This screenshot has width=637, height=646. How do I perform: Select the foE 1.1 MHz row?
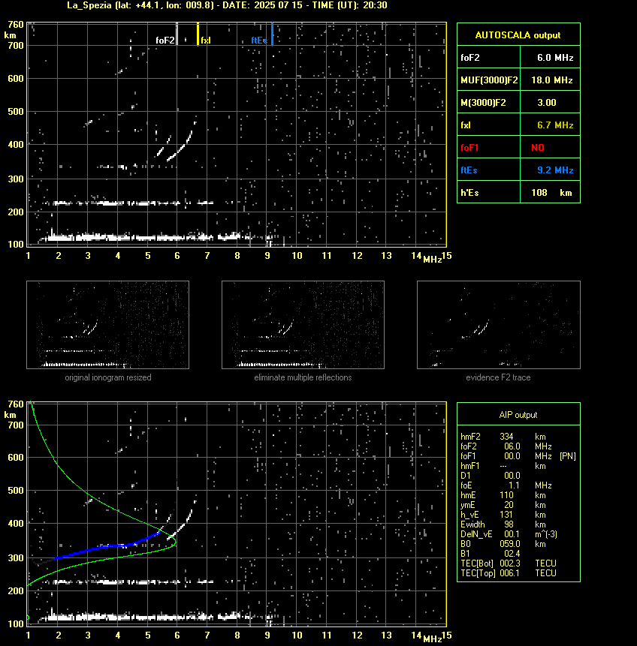(506, 485)
